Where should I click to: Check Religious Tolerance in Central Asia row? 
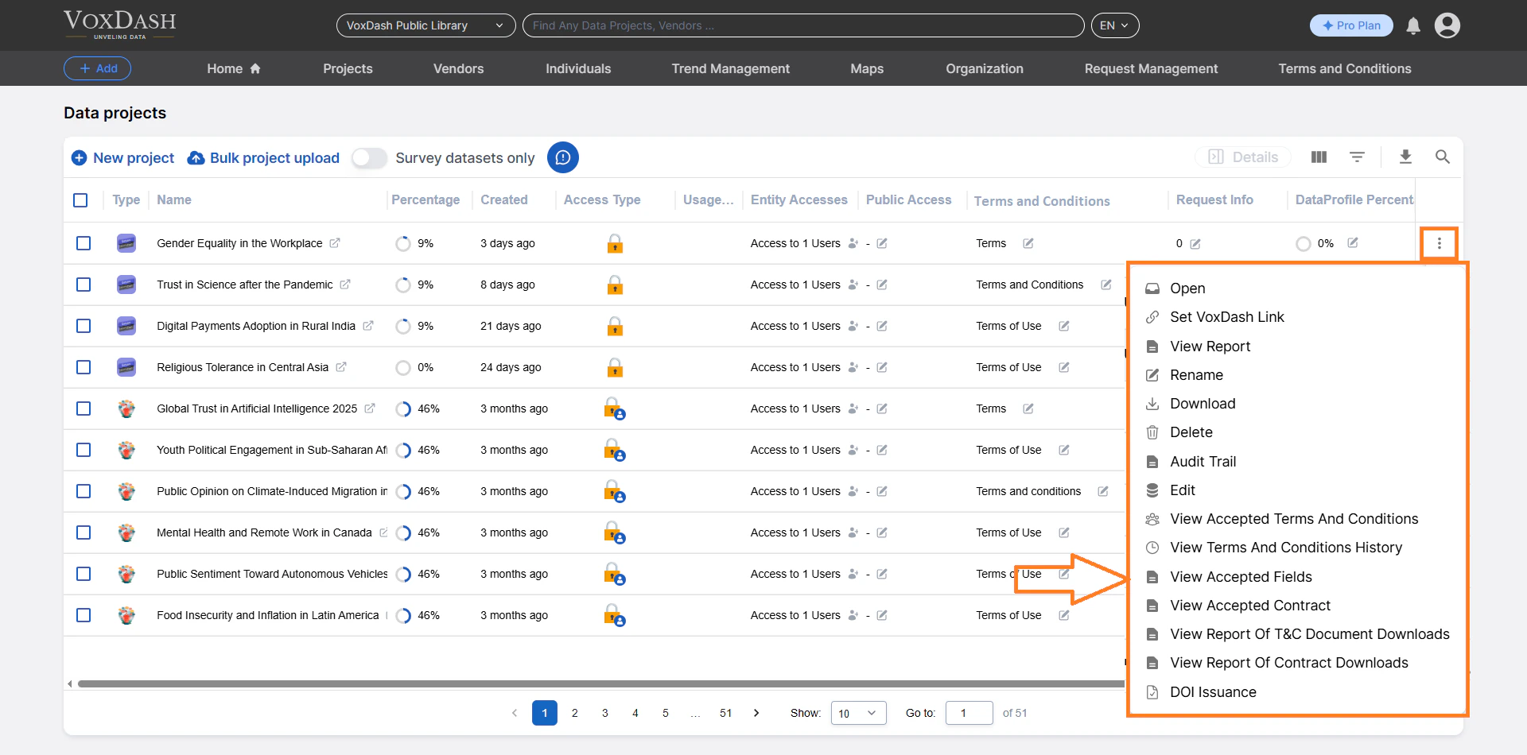coord(84,367)
